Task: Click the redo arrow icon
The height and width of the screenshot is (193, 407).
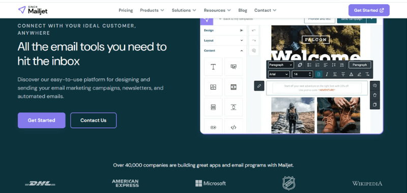Action: pyautogui.click(x=254, y=41)
